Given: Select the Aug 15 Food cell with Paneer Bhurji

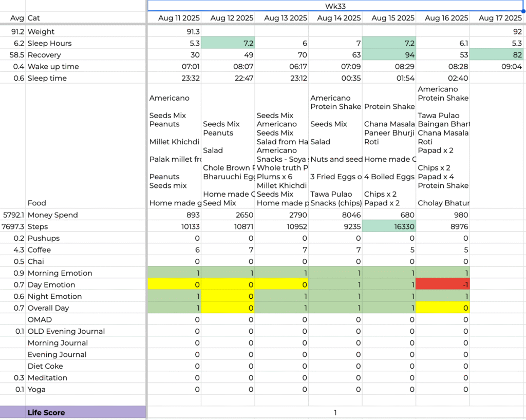Looking at the screenshot, I should 389,146.
